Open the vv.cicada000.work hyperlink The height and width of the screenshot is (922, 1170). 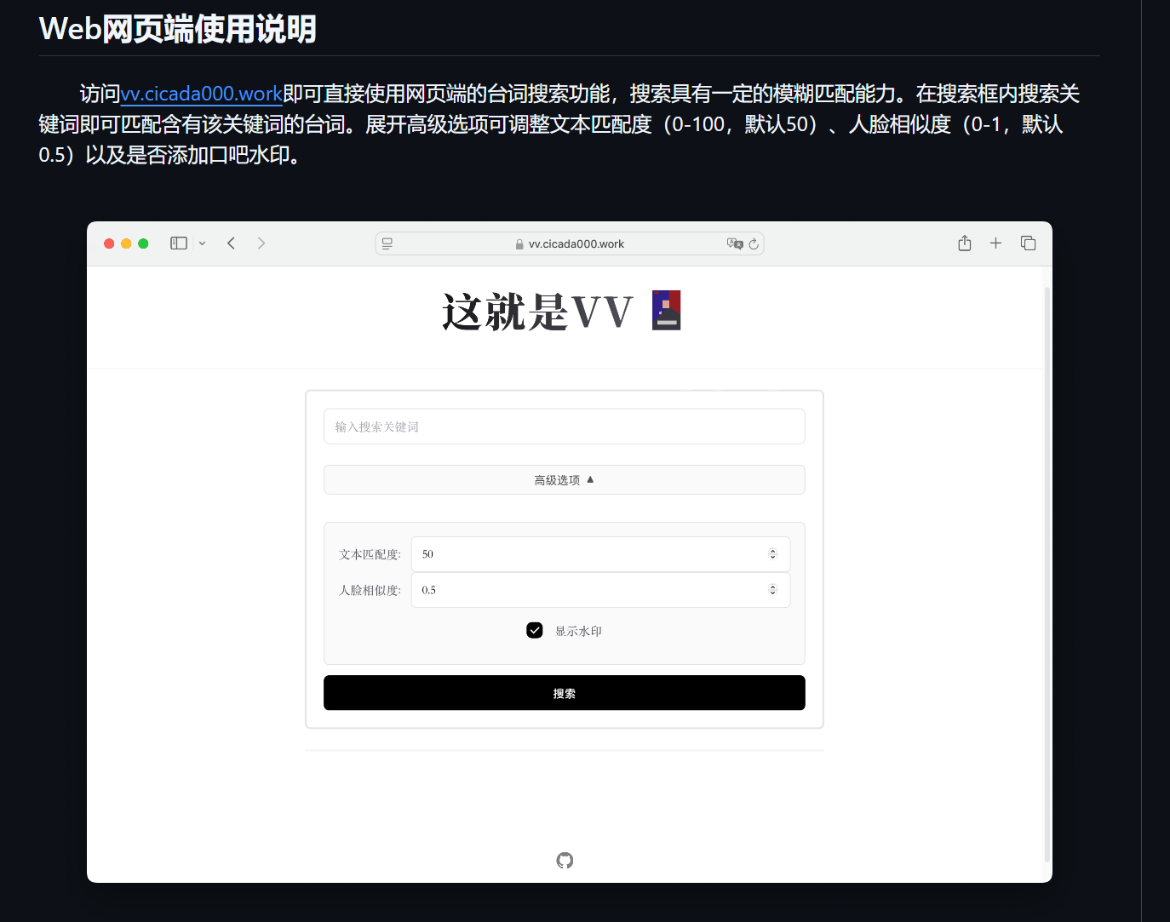pos(201,94)
